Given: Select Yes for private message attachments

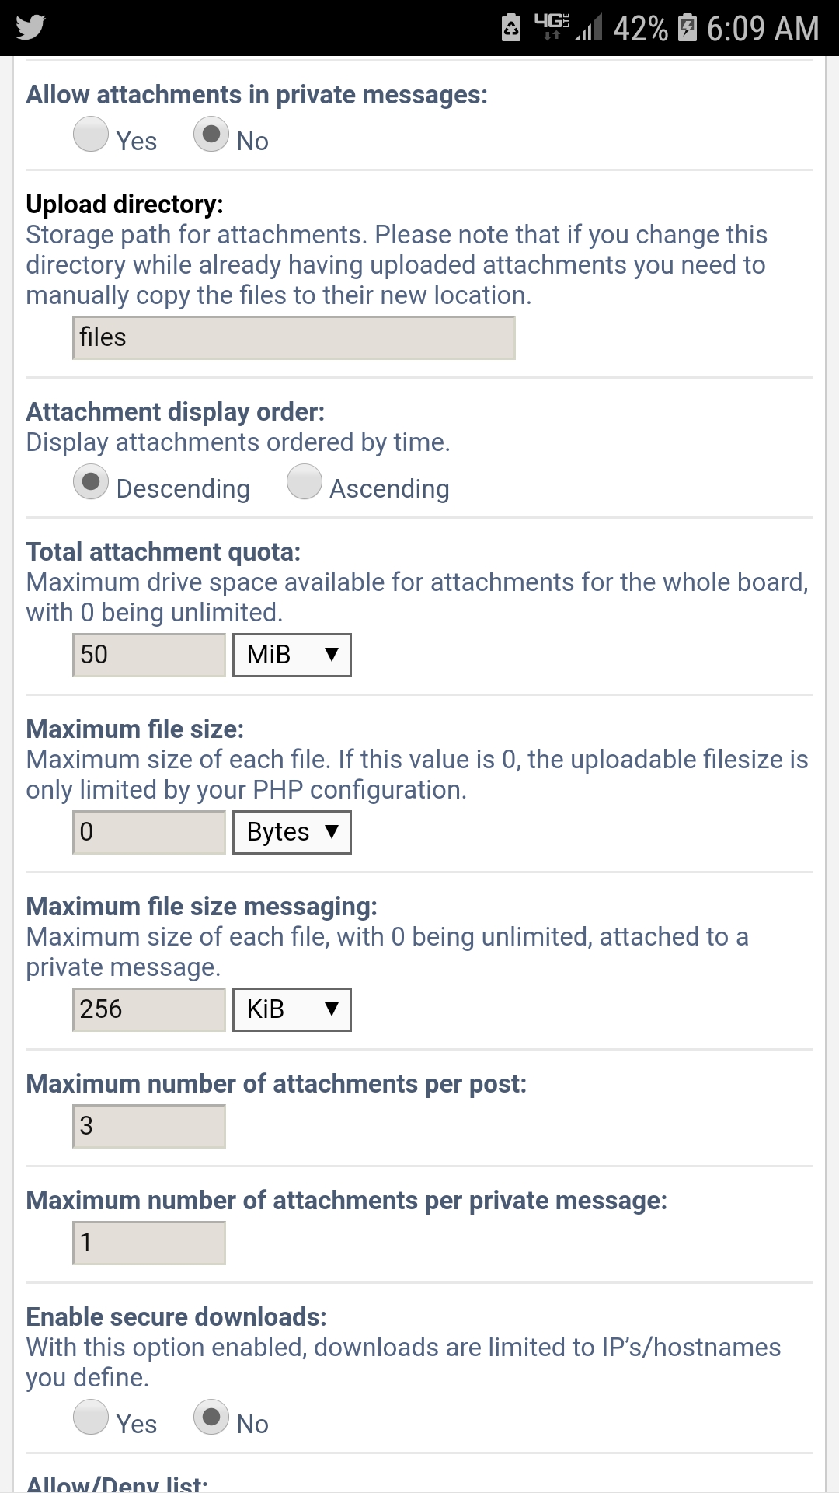Looking at the screenshot, I should (91, 134).
